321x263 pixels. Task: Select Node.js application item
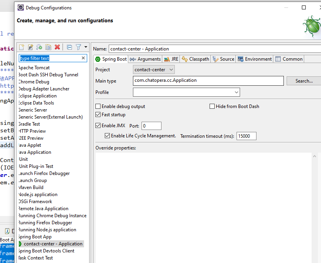point(38,195)
